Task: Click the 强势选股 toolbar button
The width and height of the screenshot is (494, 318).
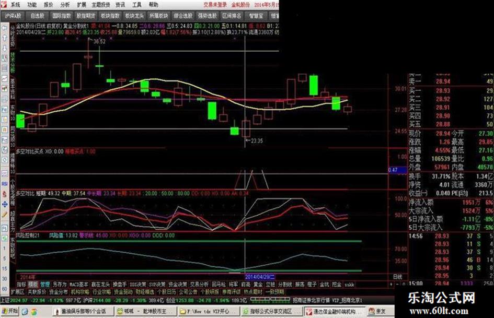Action: point(208,16)
